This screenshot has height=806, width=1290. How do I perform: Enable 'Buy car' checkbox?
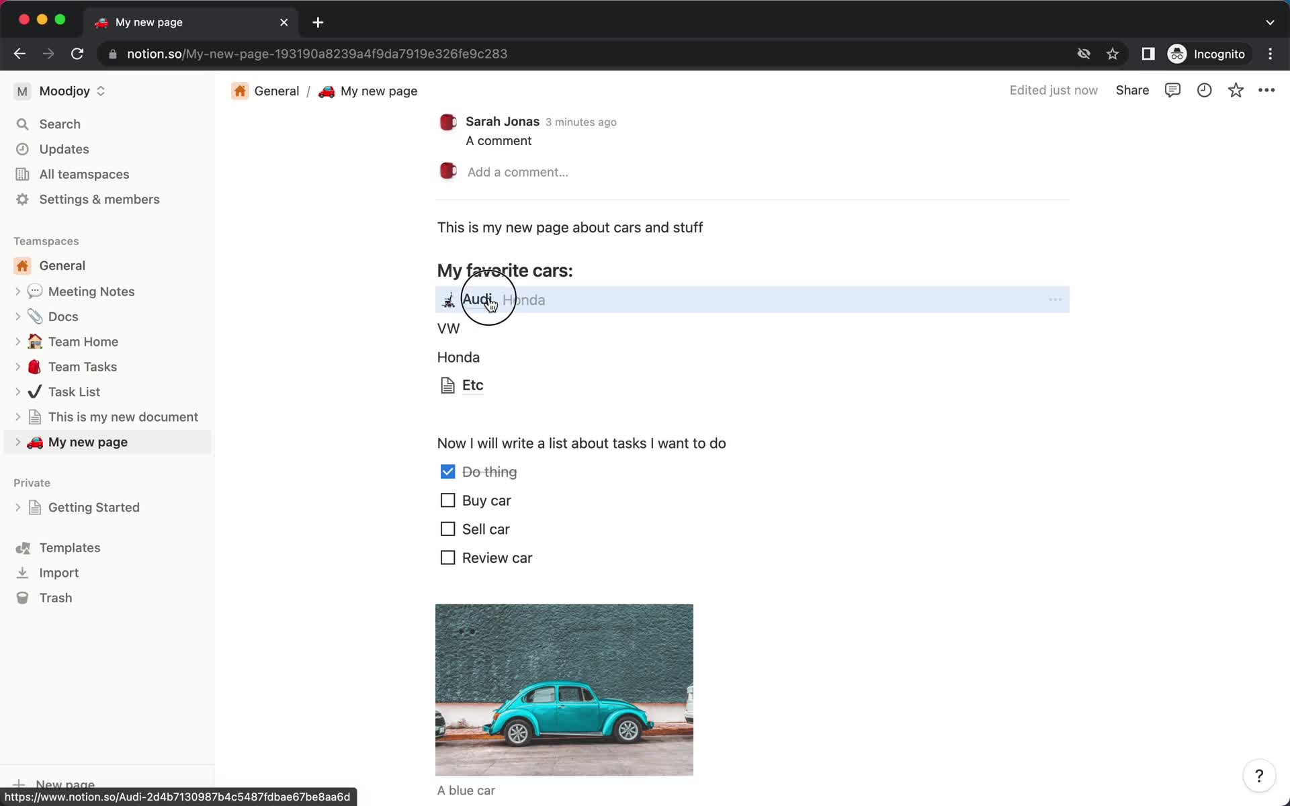447,500
